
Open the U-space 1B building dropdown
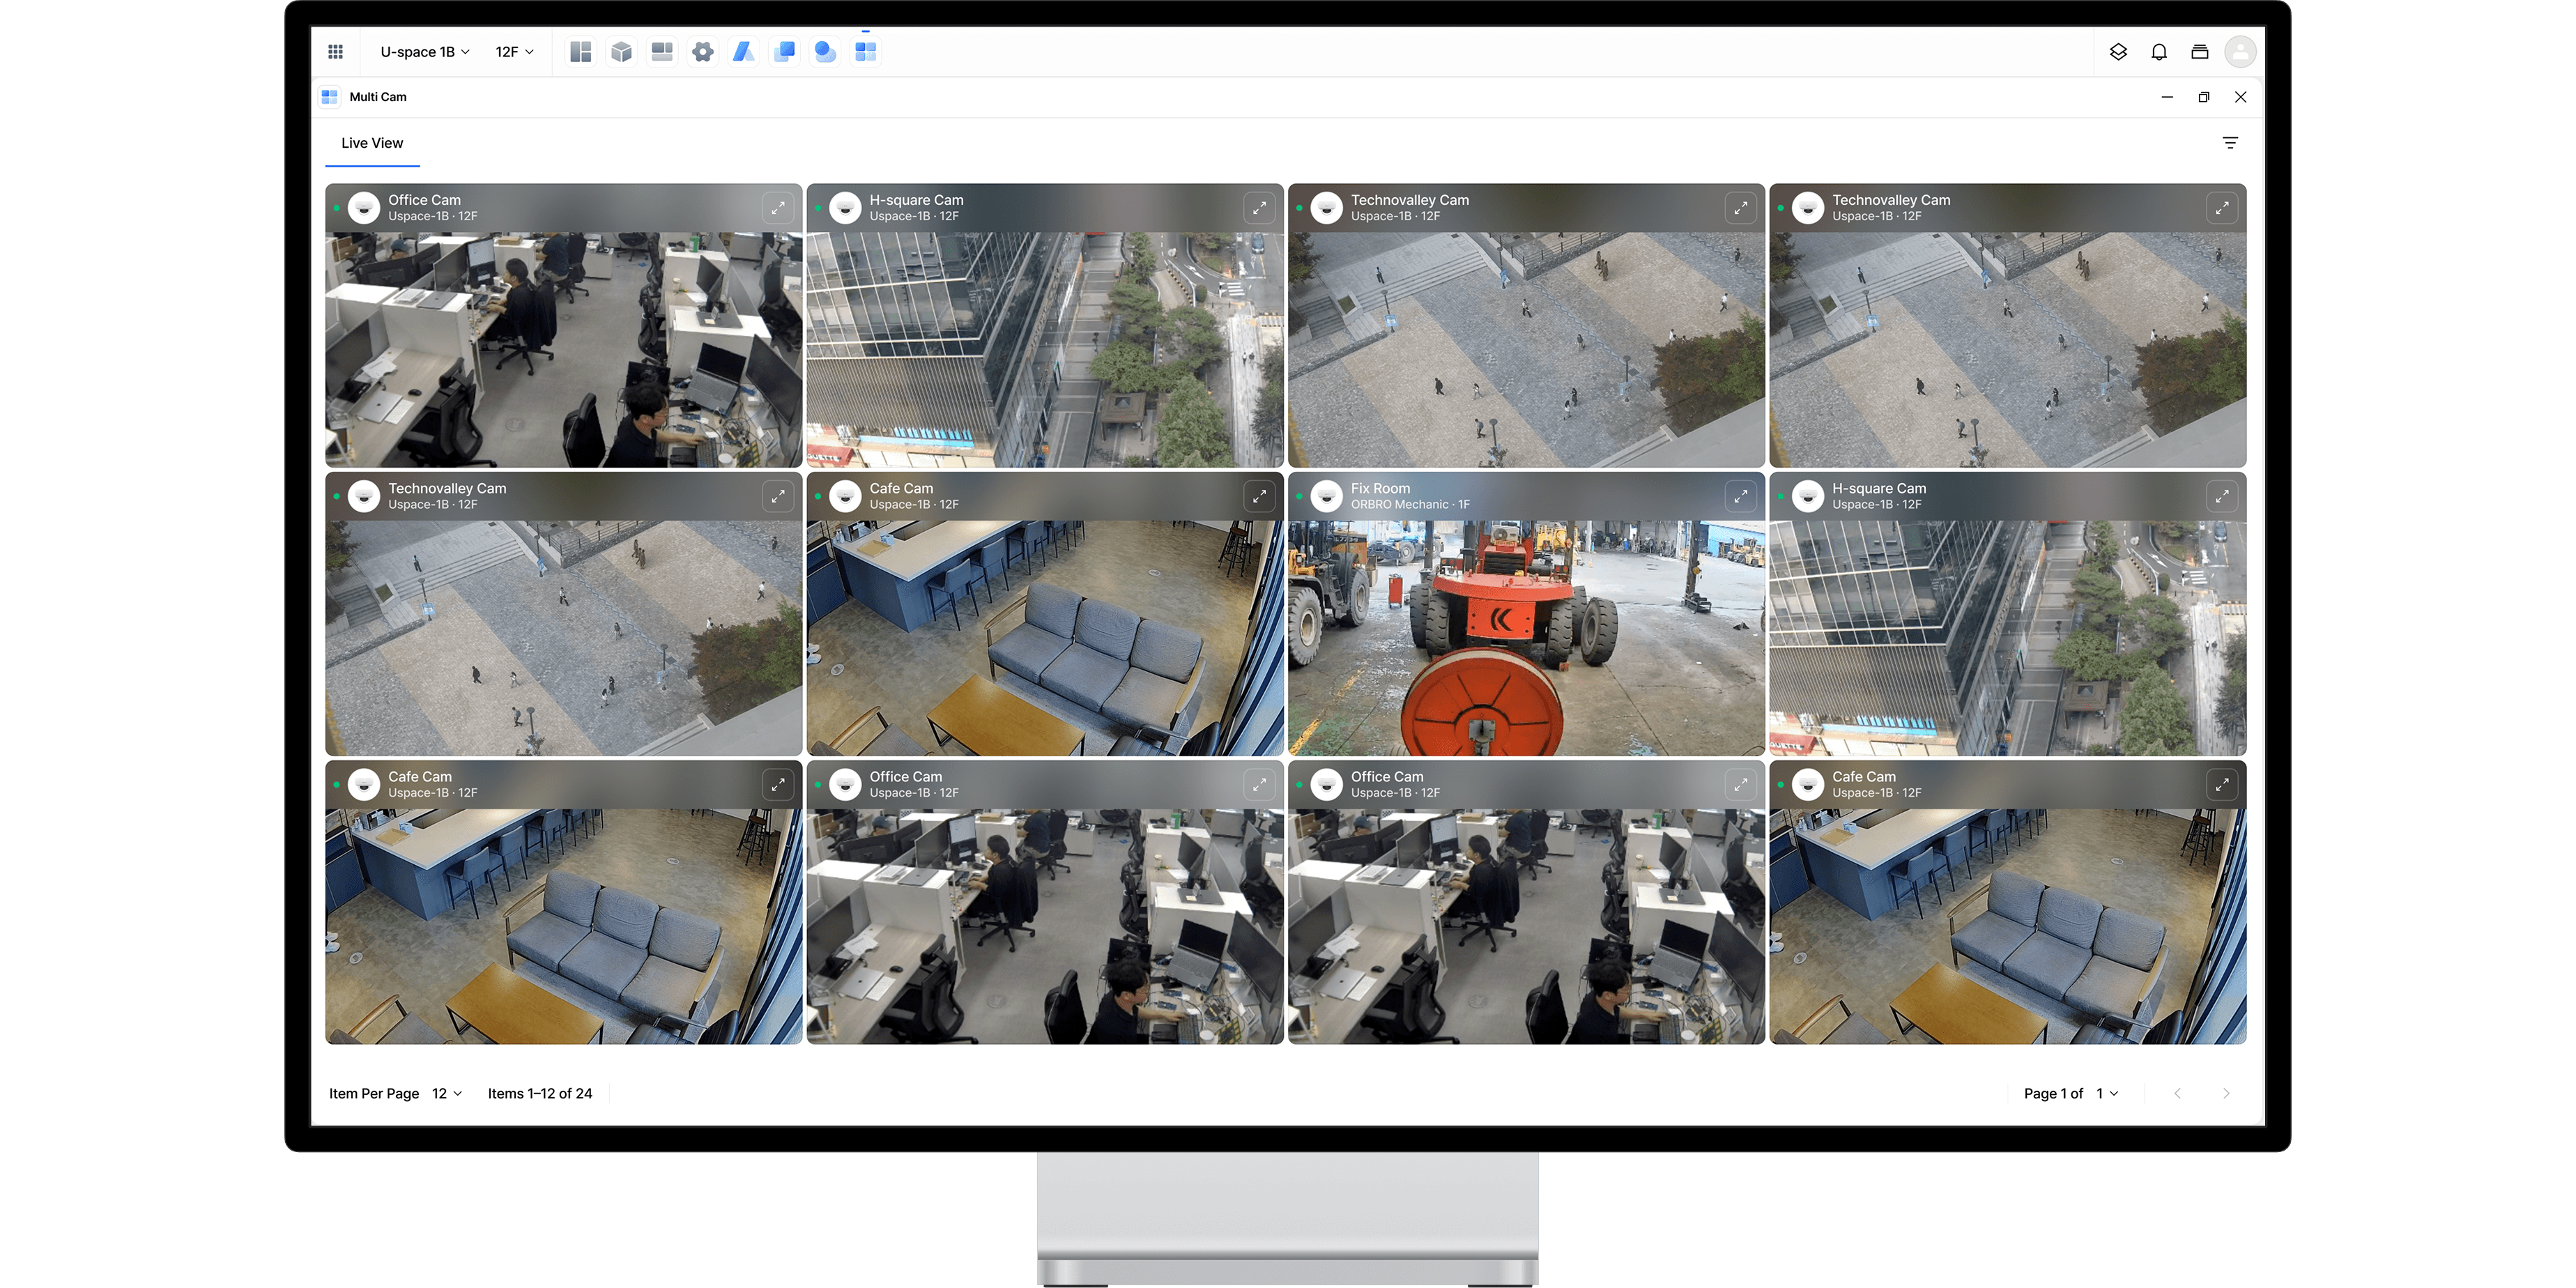[424, 52]
